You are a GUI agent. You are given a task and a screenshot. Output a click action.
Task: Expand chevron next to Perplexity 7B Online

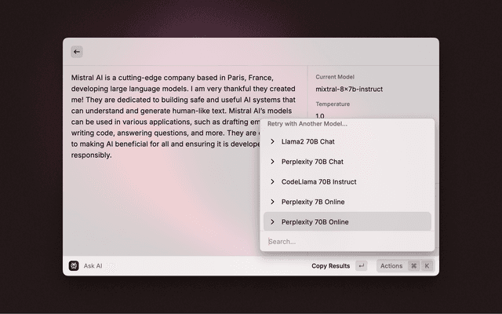coord(272,202)
